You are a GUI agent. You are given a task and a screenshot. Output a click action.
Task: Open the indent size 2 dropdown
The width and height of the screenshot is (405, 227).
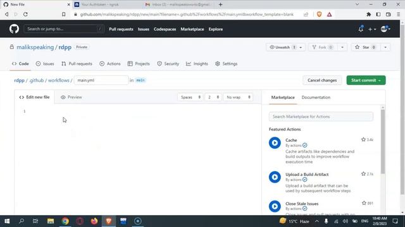tap(213, 97)
